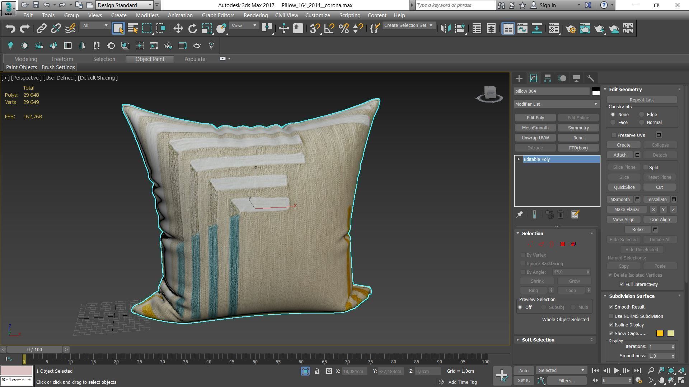
Task: Select Polygon sub-object level icon
Action: click(x=563, y=244)
